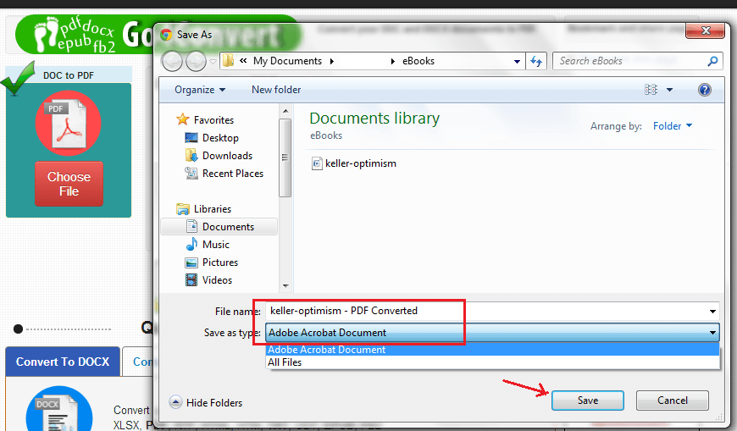Open the Organize menu

[200, 90]
